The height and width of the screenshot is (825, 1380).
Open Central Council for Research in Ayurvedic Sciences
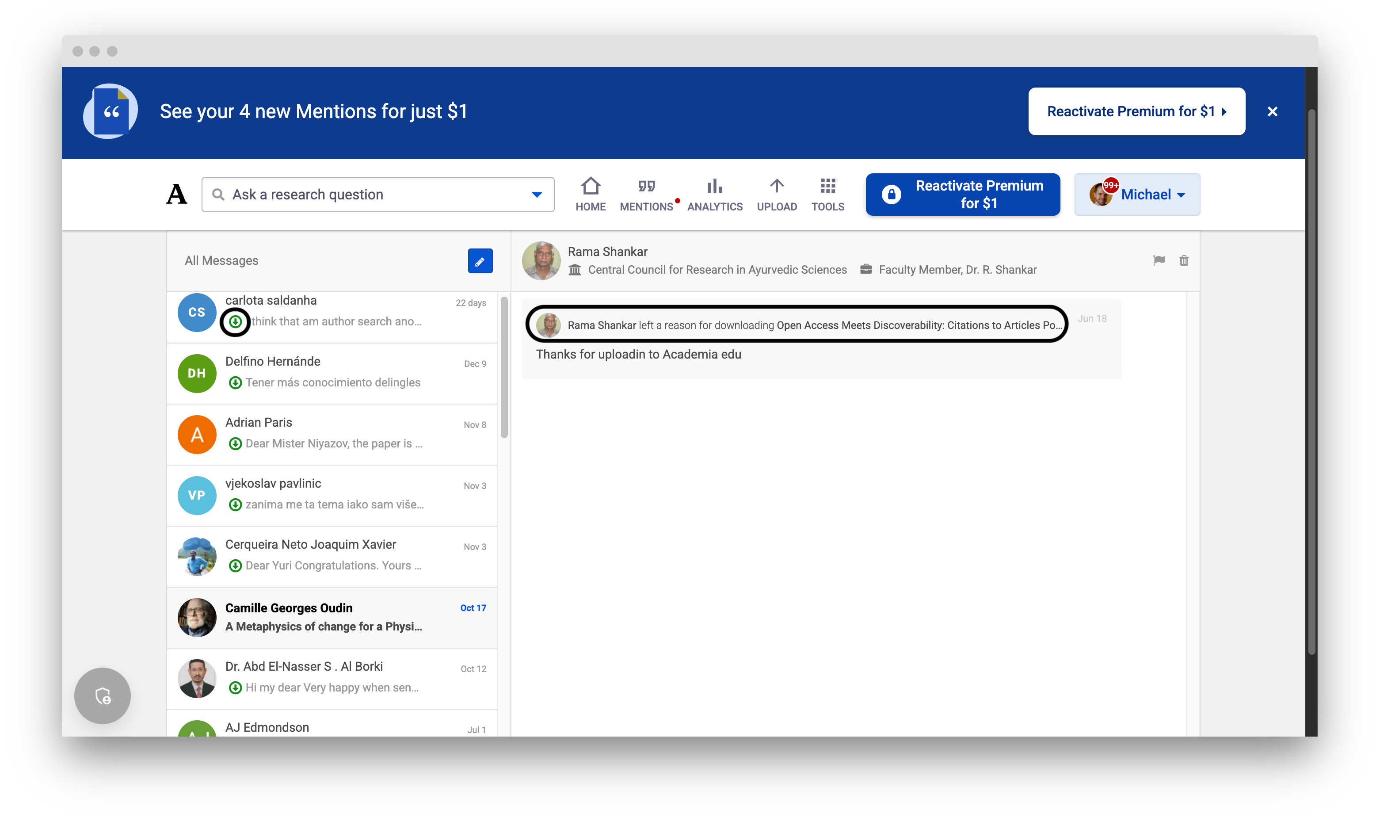717,270
